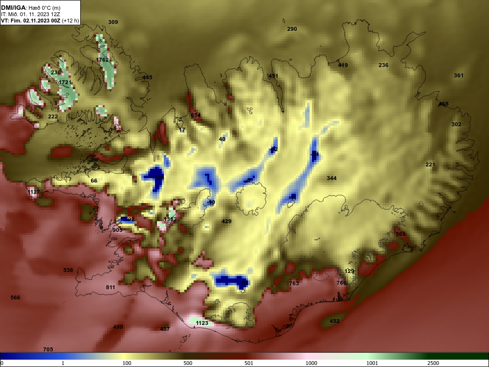The height and width of the screenshot is (367, 489).
Task: Select the 1127 value on the west peninsula
Action: [34, 192]
